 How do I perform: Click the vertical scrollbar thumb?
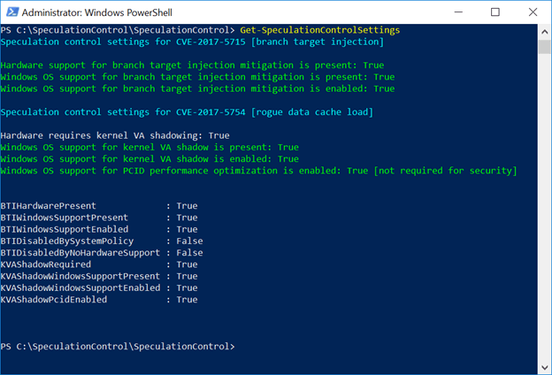(544, 47)
